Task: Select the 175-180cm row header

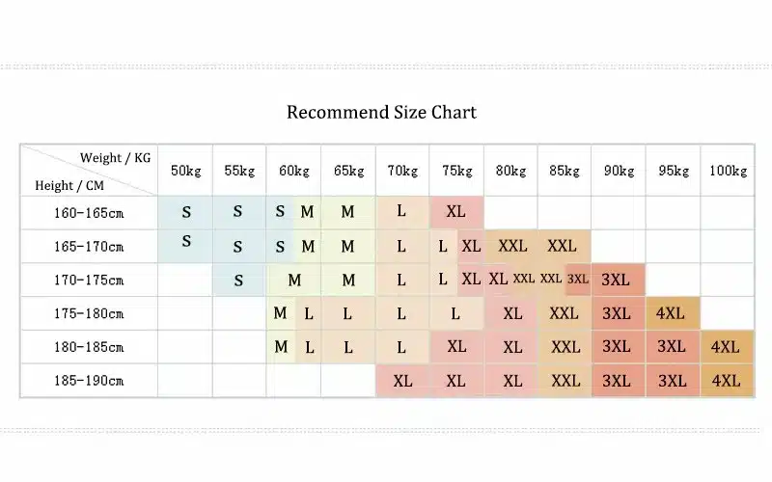Action: click(89, 313)
